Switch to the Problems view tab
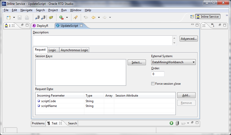The image size is (231, 135). click(x=38, y=123)
